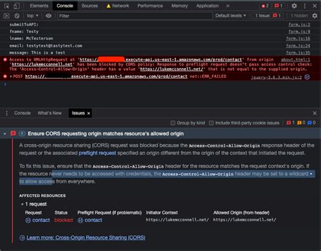The height and width of the screenshot is (251, 321).
Task: Open jquery-3.6.3.min.js:2 source link
Action: [276, 77]
